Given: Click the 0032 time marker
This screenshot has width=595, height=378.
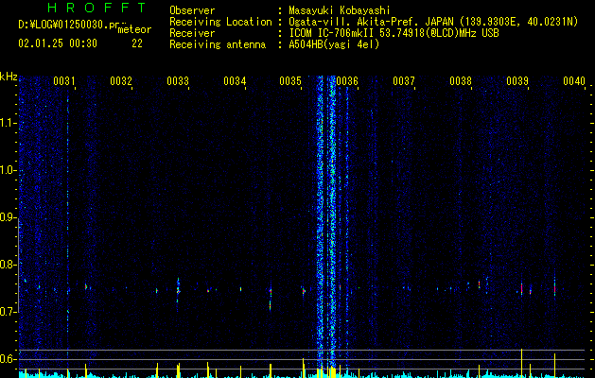Looking at the screenshot, I should [x=121, y=80].
